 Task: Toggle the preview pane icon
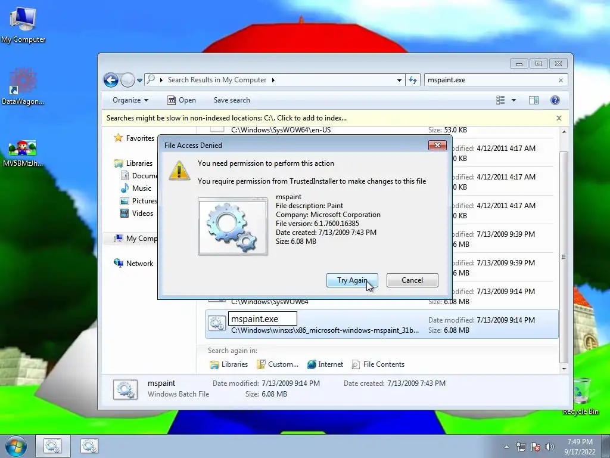pos(534,100)
